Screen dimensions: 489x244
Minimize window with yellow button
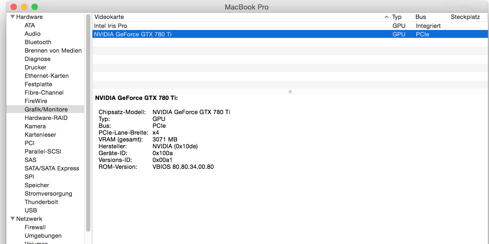coord(24,7)
